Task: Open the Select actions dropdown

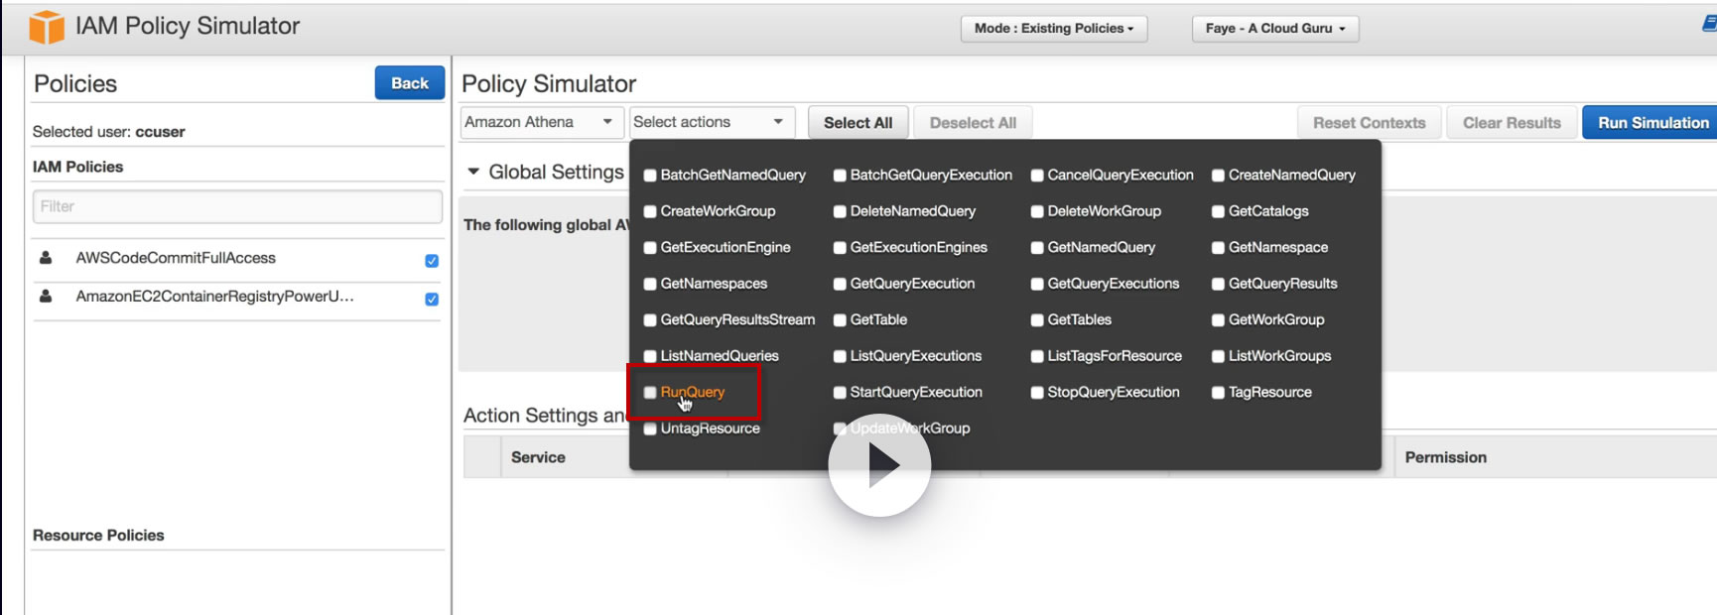Action: [713, 122]
